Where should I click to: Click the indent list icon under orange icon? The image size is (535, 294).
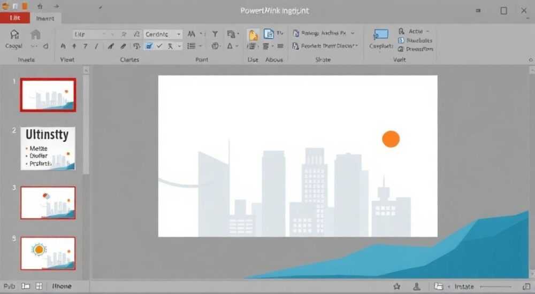251,46
